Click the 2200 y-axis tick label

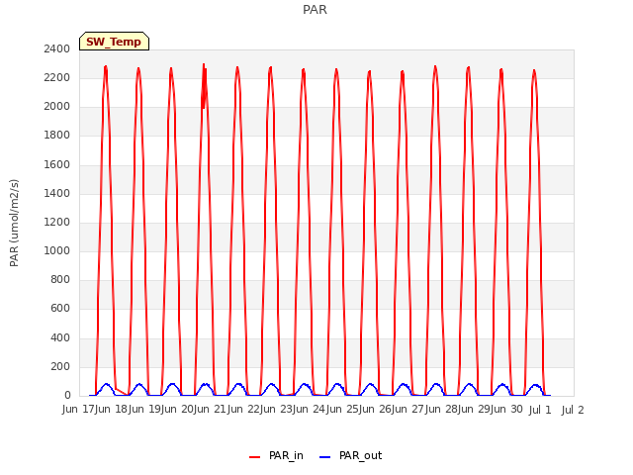(x=57, y=77)
